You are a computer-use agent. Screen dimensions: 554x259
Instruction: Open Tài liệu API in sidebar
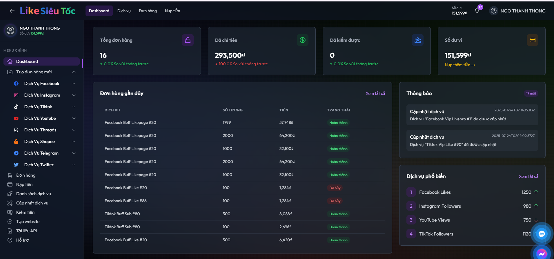(x=26, y=231)
